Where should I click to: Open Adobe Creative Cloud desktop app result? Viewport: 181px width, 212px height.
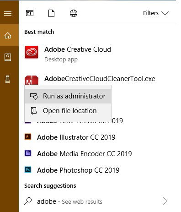pyautogui.click(x=97, y=54)
